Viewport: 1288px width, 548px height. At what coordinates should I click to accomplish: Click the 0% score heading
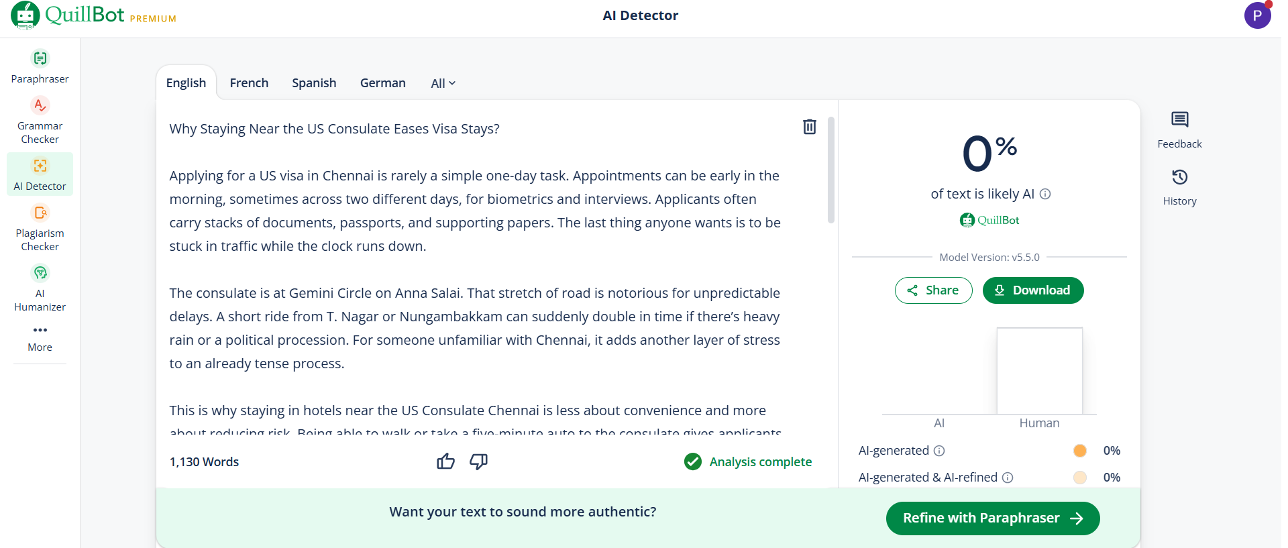989,153
